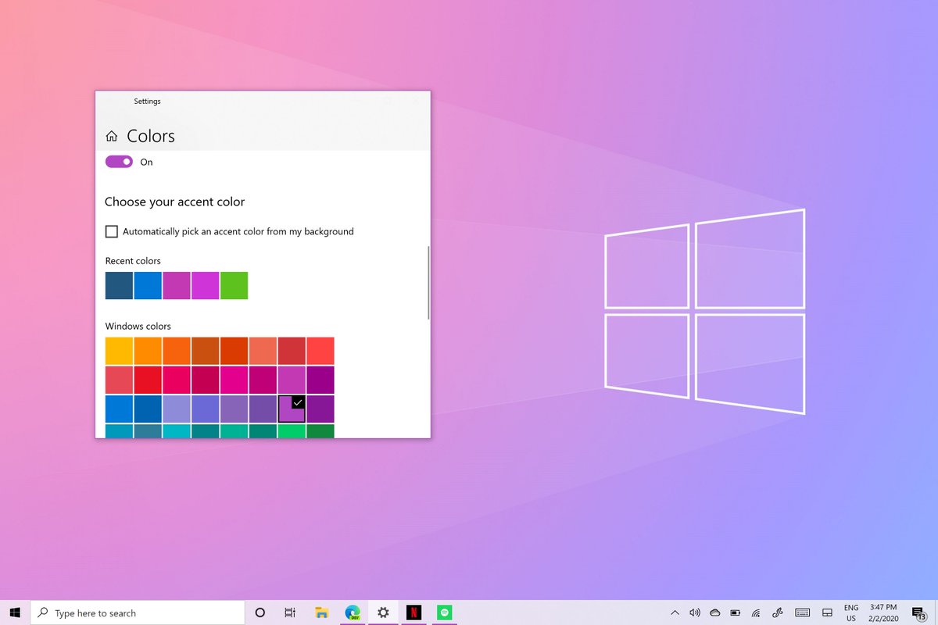Open Cortana from the taskbar circle icon
The height and width of the screenshot is (625, 938).
pyautogui.click(x=260, y=612)
